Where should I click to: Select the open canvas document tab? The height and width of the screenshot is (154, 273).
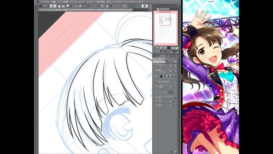(85, 10)
